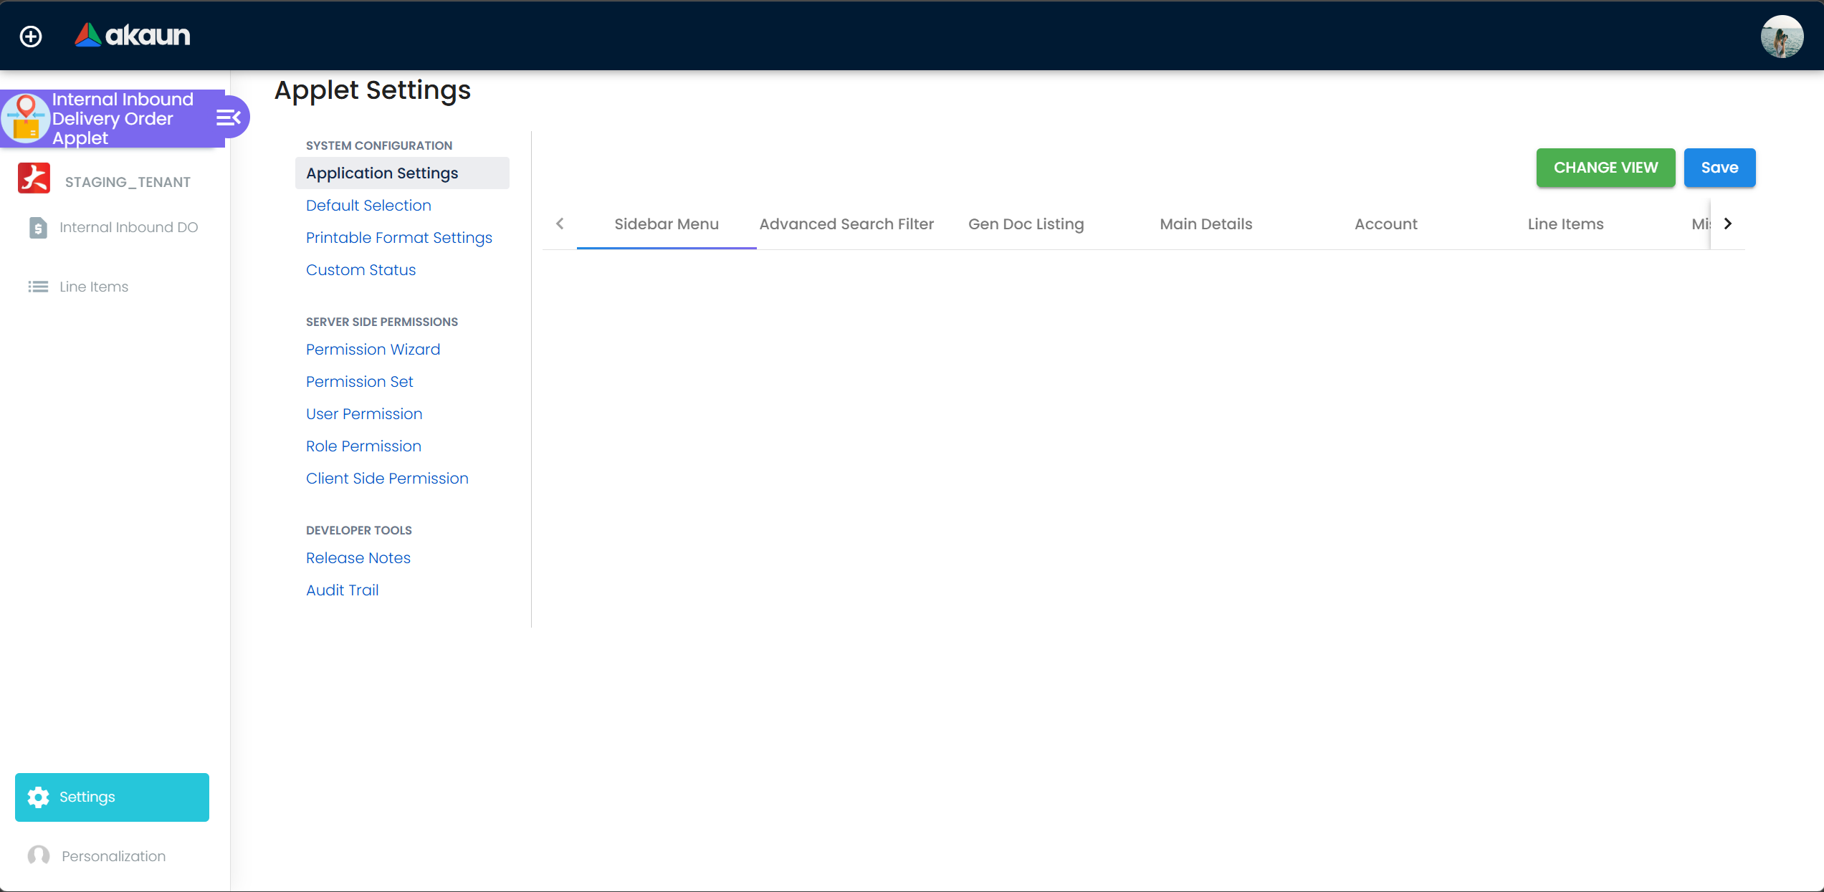The image size is (1824, 892).
Task: Click the CHANGE VIEW button
Action: click(x=1605, y=167)
